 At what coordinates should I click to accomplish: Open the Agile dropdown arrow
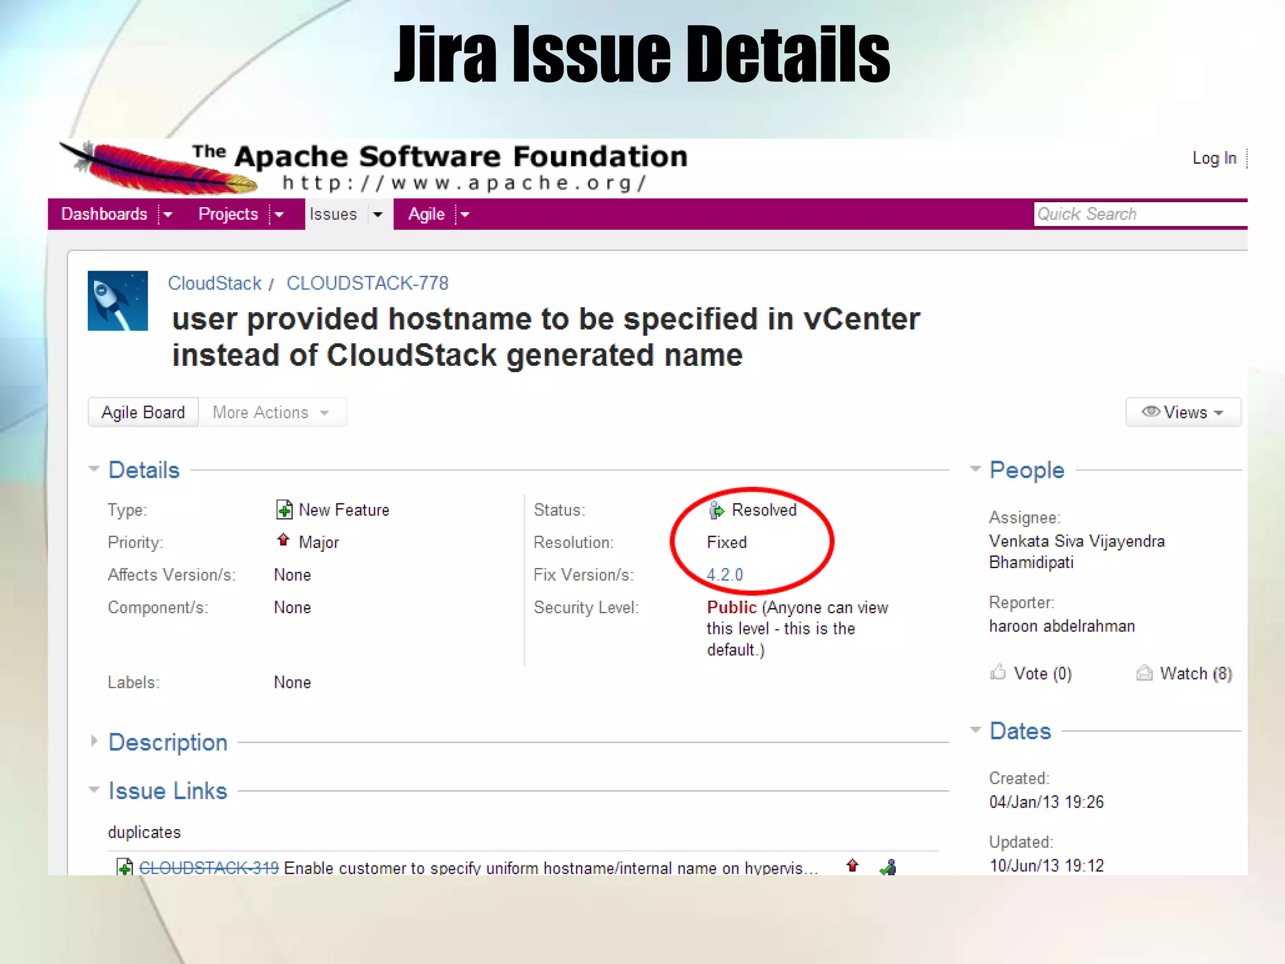(465, 215)
